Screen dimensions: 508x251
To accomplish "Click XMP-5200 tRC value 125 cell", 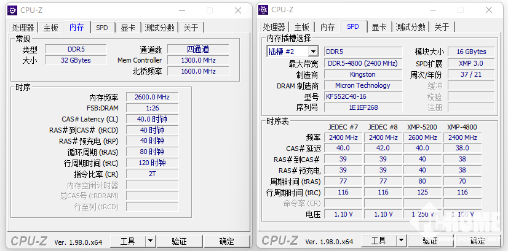I will (x=423, y=193).
